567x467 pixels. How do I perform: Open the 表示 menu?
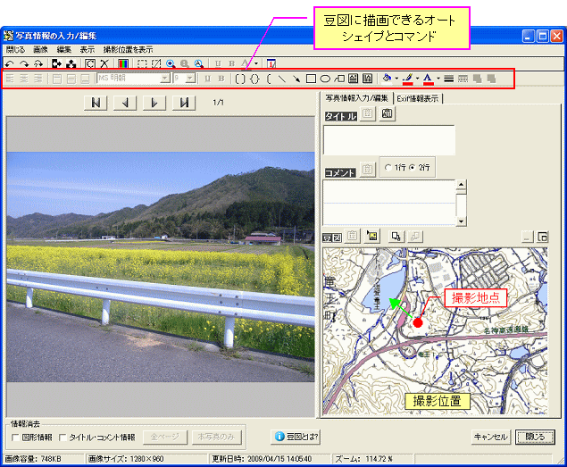click(x=88, y=50)
